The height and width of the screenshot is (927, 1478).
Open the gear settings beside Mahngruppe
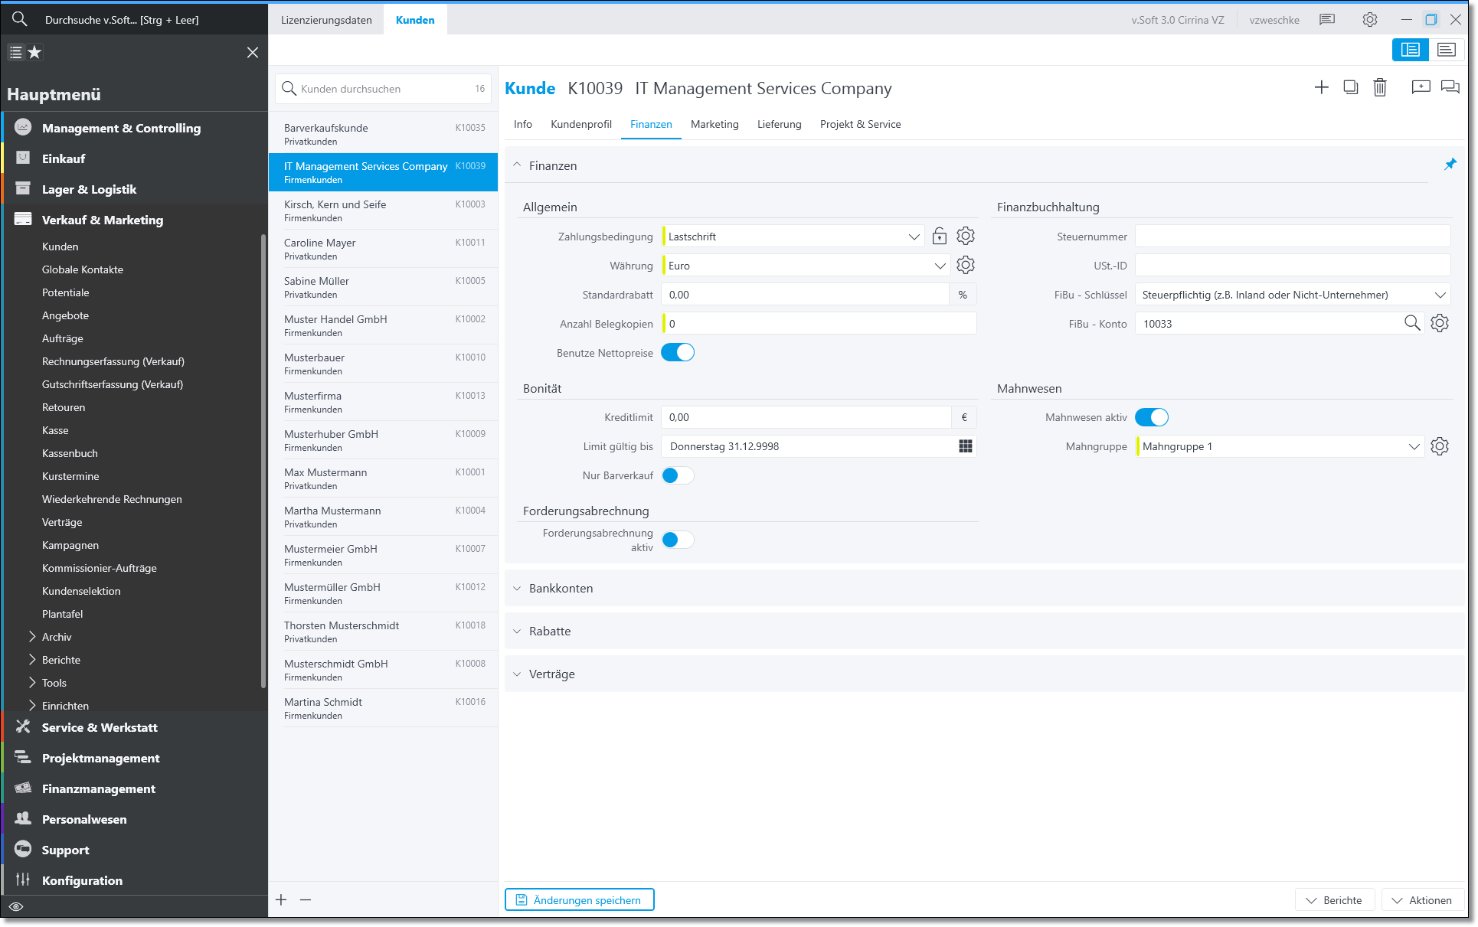(1439, 446)
